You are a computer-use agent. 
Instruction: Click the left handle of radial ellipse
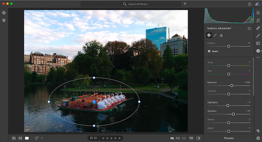click(x=49, y=102)
